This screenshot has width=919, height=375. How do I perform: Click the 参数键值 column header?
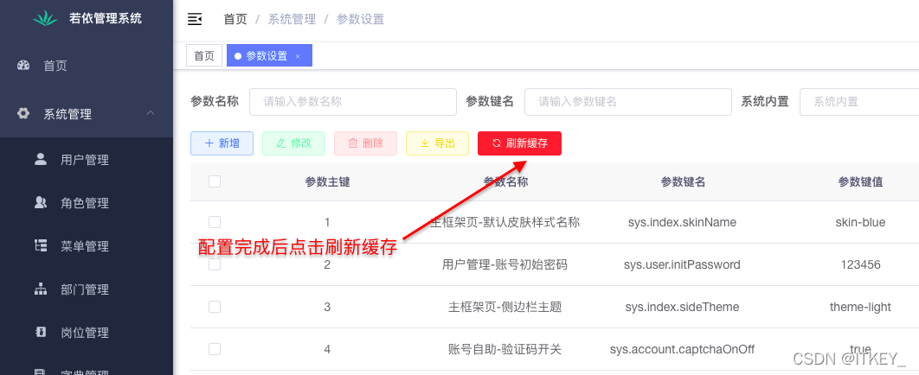coord(860,182)
